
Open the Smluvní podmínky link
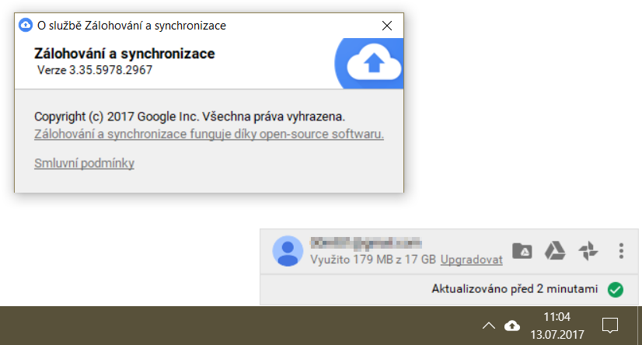(x=85, y=163)
